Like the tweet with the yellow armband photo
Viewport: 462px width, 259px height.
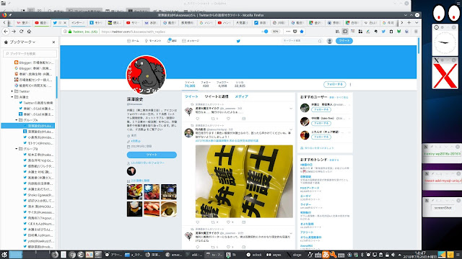pyautogui.click(x=229, y=222)
